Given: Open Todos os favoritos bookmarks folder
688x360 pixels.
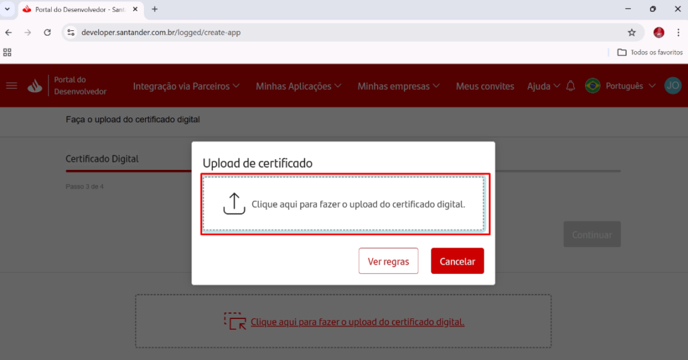Looking at the screenshot, I should pos(650,52).
